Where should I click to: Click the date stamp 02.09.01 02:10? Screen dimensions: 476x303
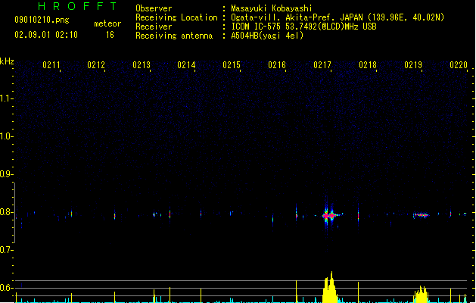tap(46, 35)
